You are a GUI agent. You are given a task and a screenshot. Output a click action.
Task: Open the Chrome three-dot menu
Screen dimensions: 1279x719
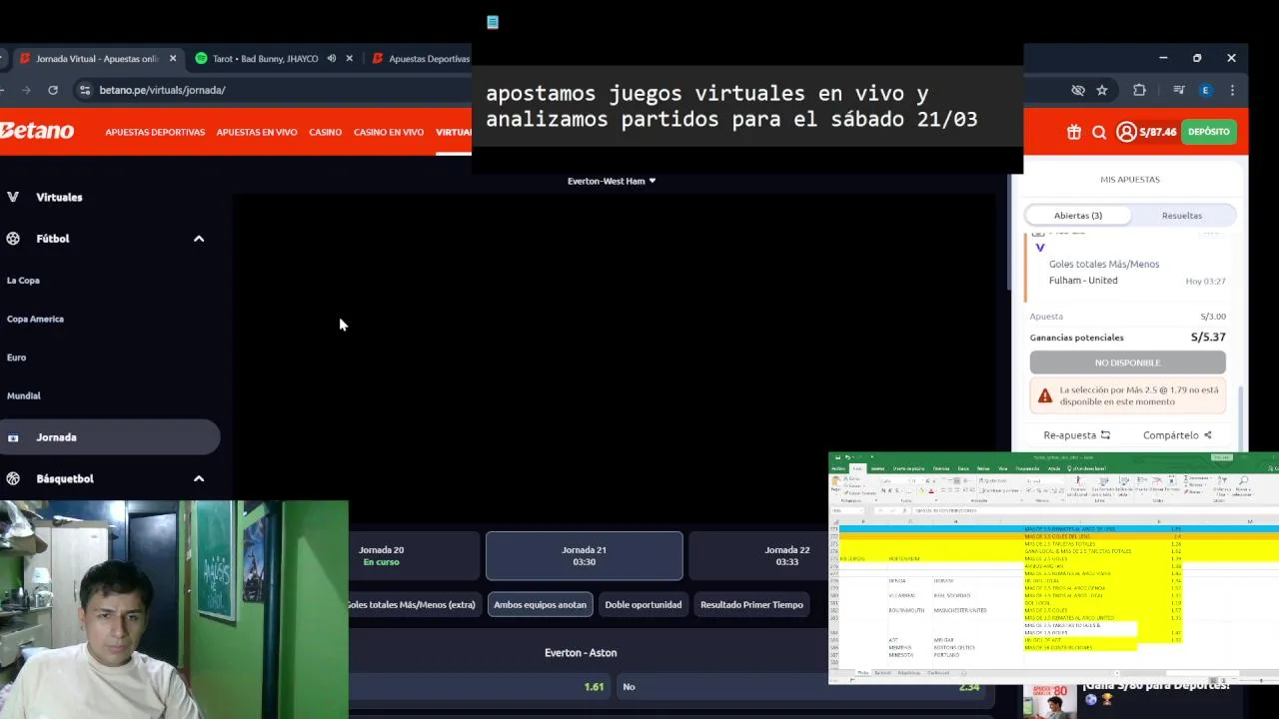point(1232,90)
